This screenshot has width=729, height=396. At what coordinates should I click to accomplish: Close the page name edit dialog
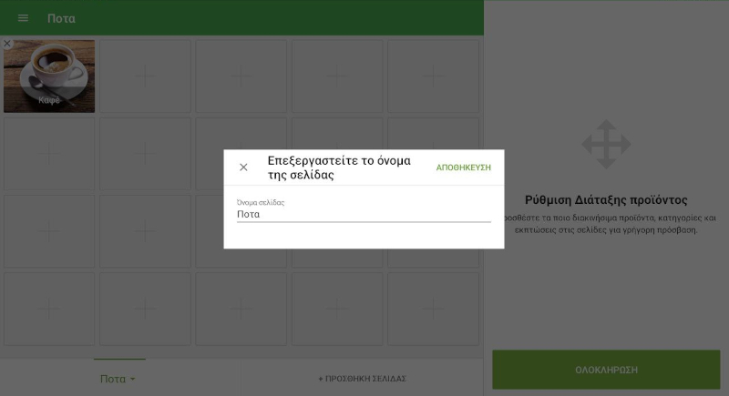coord(243,168)
